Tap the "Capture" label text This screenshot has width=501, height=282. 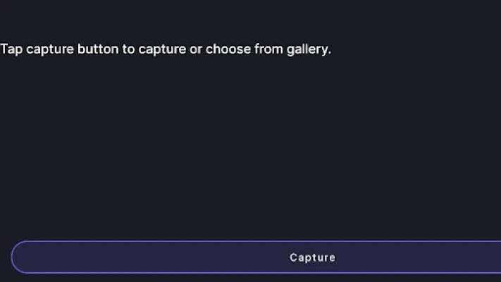(x=312, y=257)
